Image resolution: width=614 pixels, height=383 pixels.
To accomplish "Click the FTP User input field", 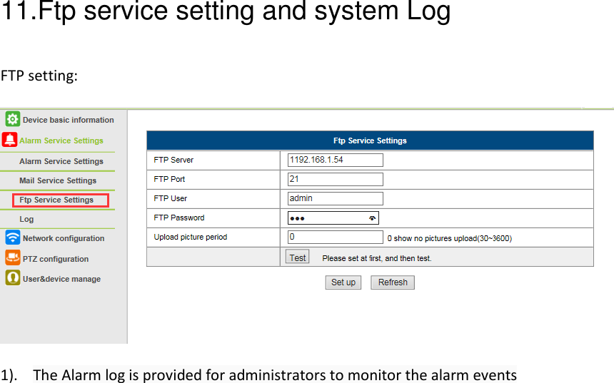I will [x=335, y=198].
